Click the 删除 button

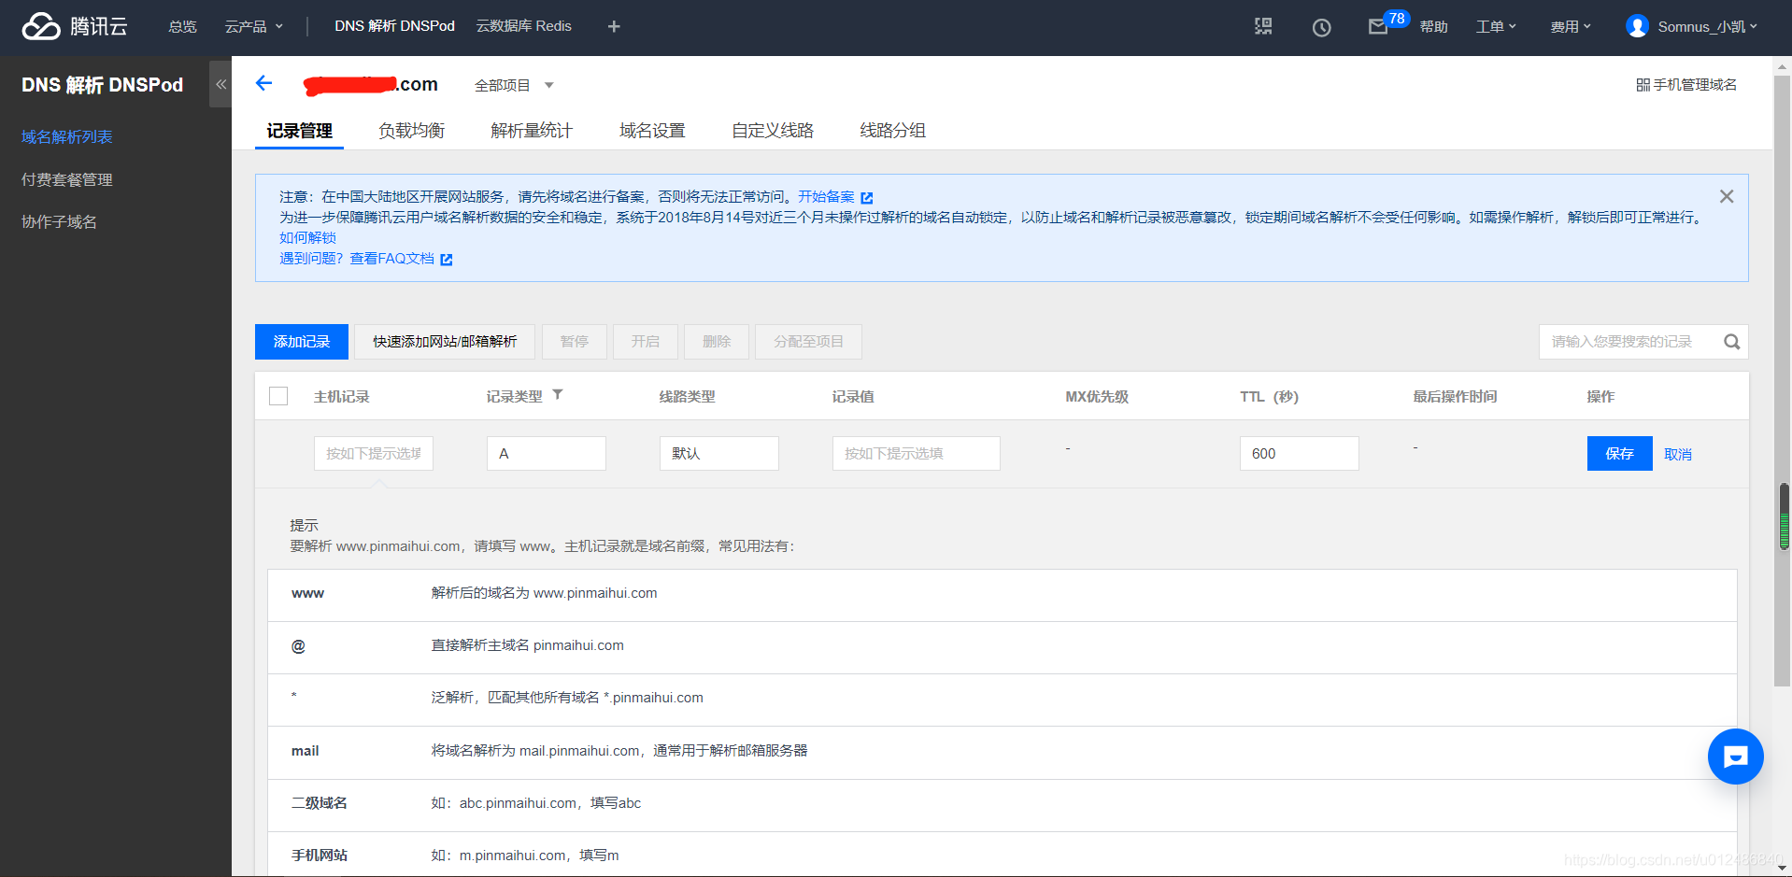point(717,342)
